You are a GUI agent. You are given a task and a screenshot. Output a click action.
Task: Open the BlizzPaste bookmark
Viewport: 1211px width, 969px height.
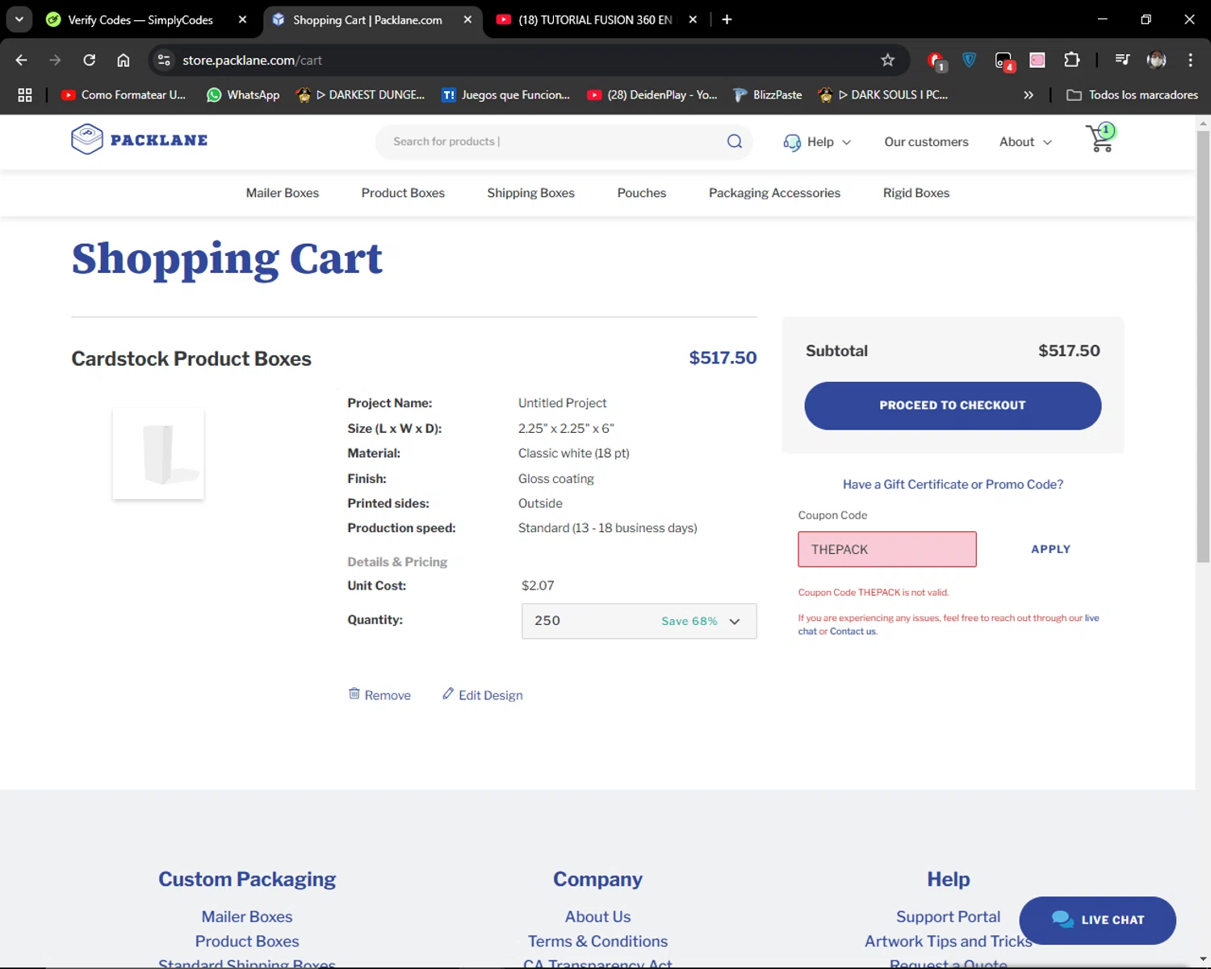point(768,94)
